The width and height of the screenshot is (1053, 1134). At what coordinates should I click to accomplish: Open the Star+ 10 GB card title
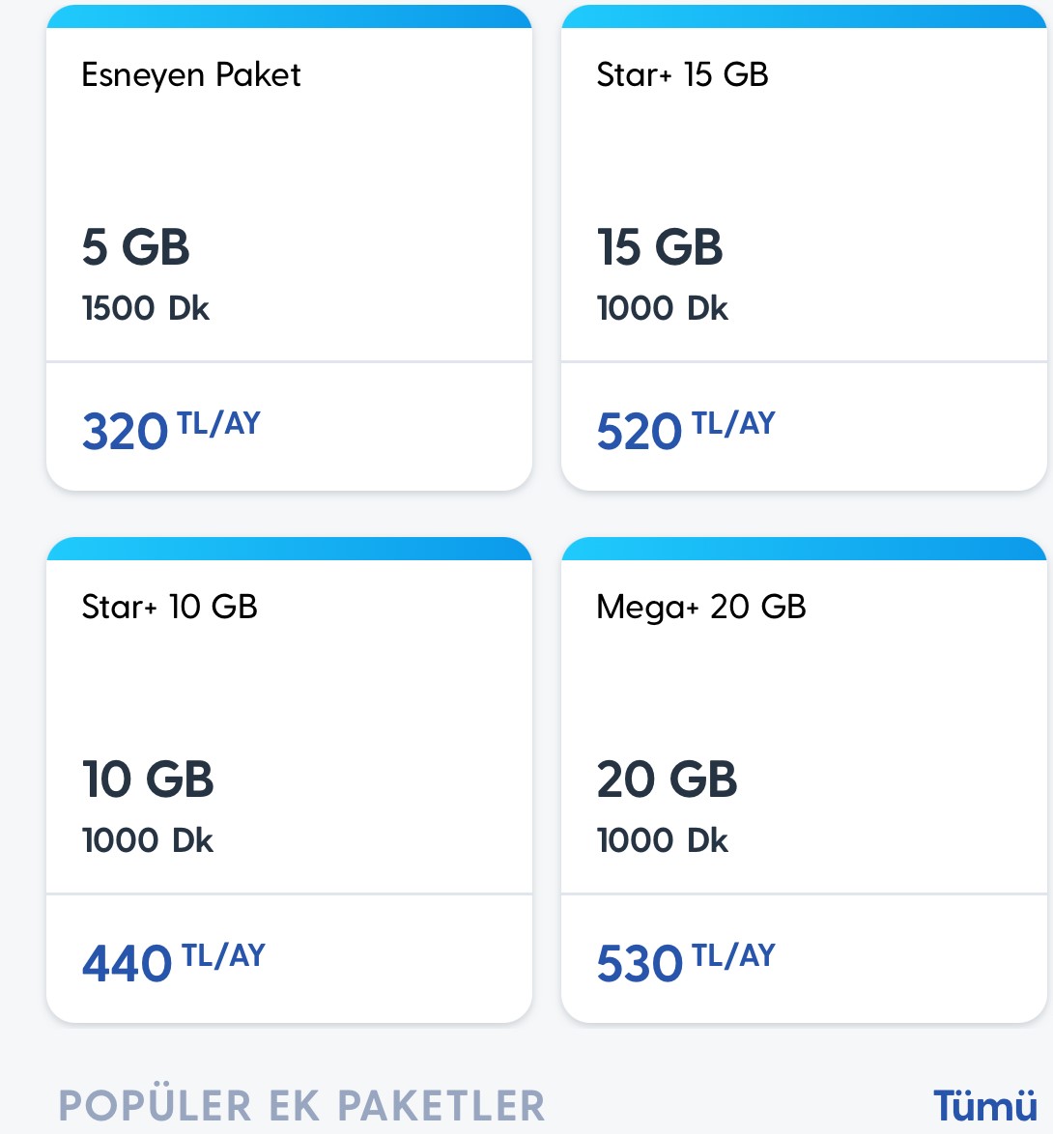169,606
